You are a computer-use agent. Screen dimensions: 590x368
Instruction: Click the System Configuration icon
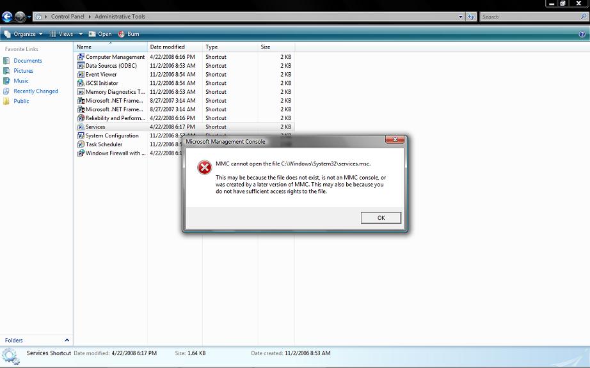click(x=81, y=135)
